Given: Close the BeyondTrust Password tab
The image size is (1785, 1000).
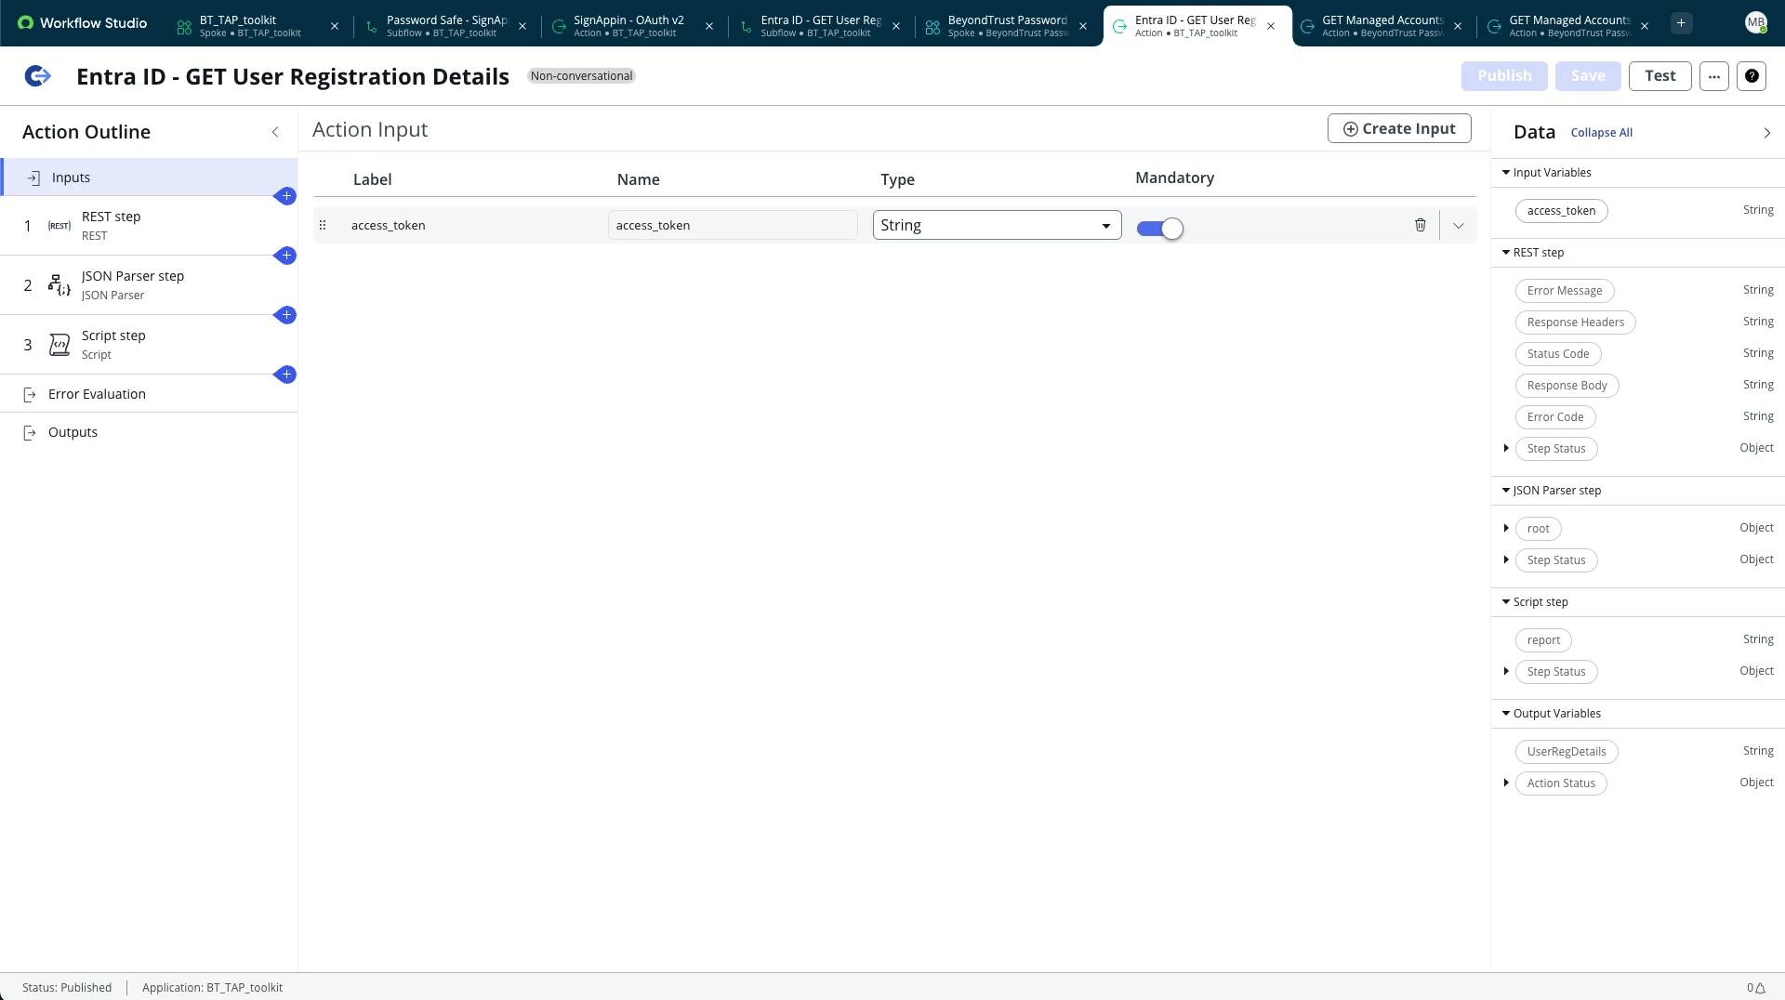Looking at the screenshot, I should click(1083, 26).
